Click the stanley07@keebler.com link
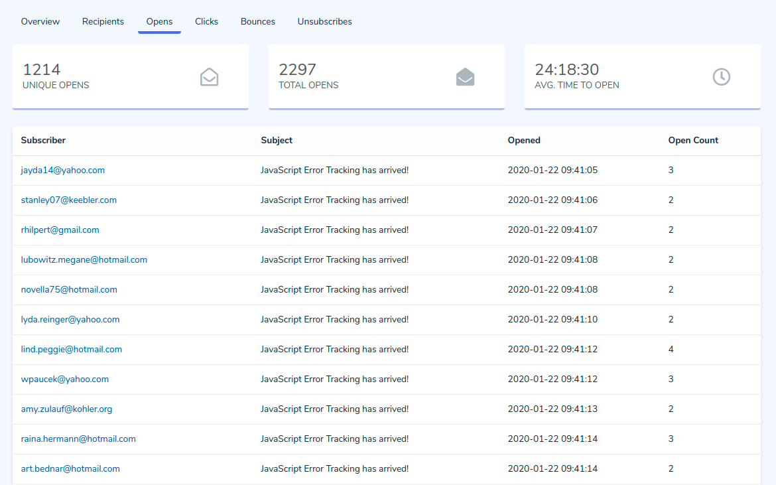The image size is (776, 485). pos(68,200)
